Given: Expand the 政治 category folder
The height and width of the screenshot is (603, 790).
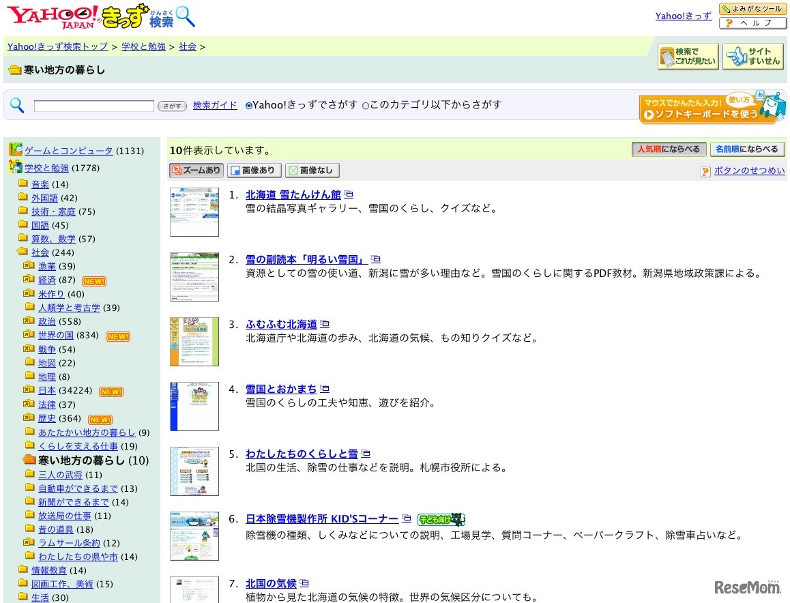Looking at the screenshot, I should coord(46,321).
